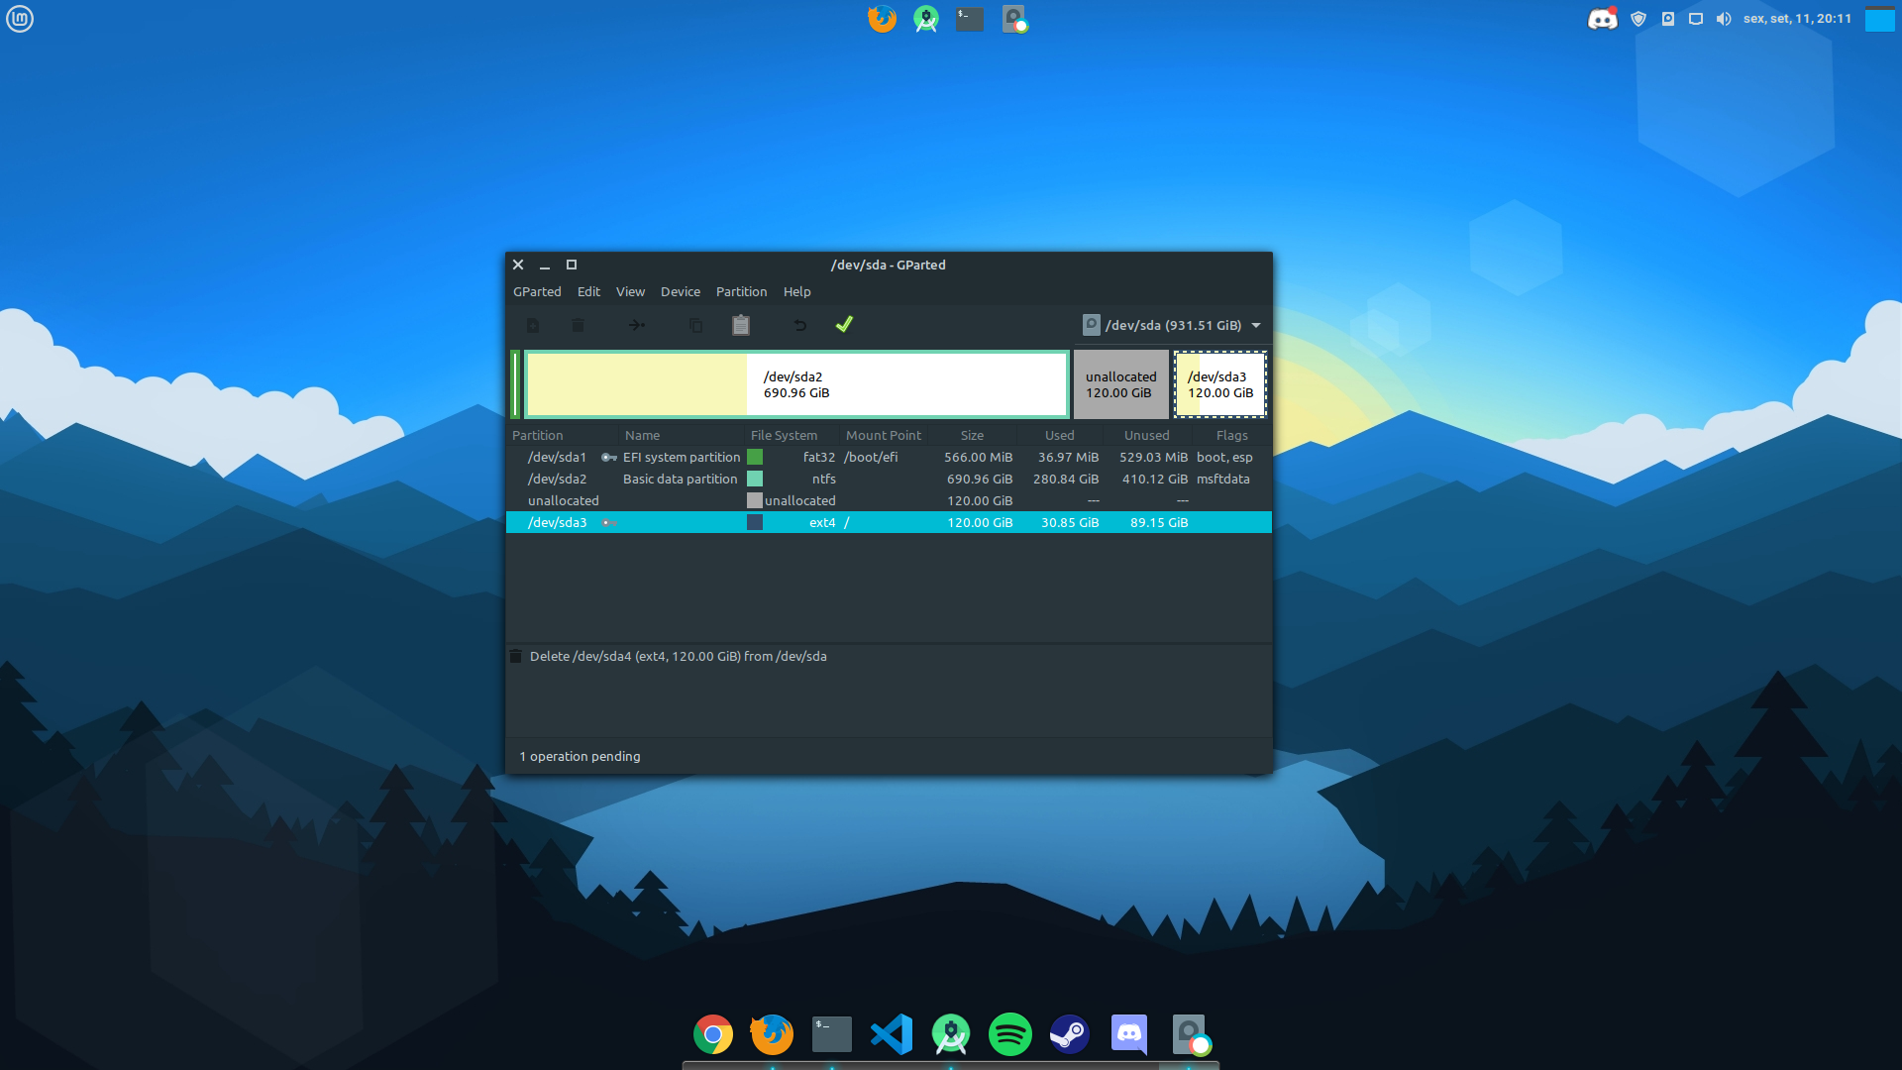Screen dimensions: 1902x1070
Task: Click the Resize/Move arrow toolbar icon
Action: tap(637, 325)
